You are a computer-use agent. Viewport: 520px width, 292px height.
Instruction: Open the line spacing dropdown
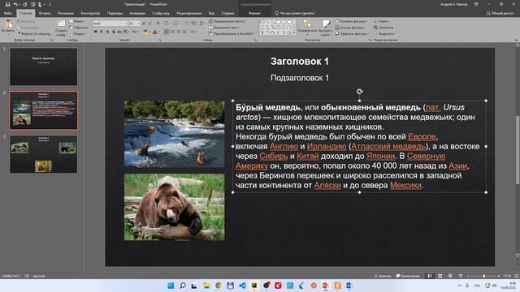[202, 24]
